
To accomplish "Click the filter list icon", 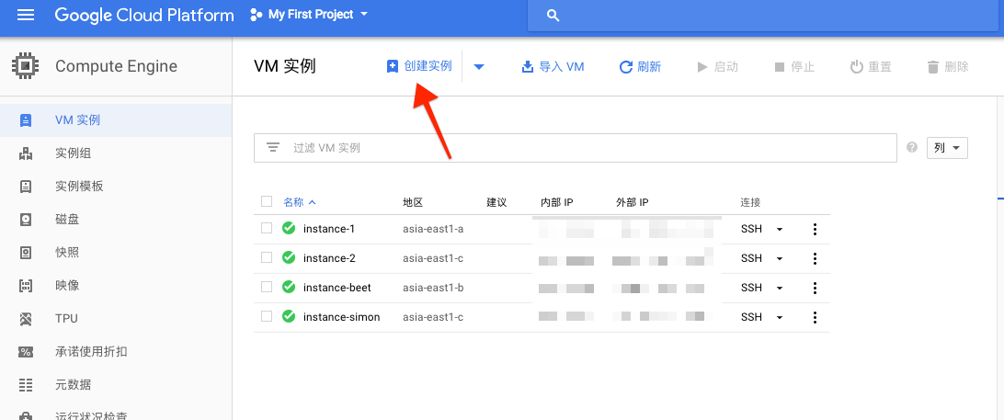I will point(273,148).
